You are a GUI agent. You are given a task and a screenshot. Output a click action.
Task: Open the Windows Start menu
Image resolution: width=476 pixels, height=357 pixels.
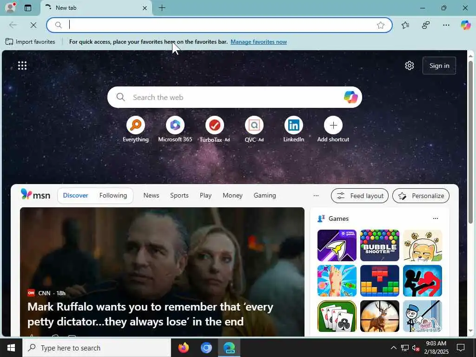[11, 348]
